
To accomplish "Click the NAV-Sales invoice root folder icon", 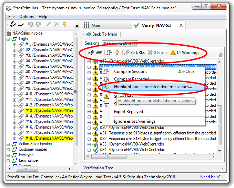I will pos(9,34).
